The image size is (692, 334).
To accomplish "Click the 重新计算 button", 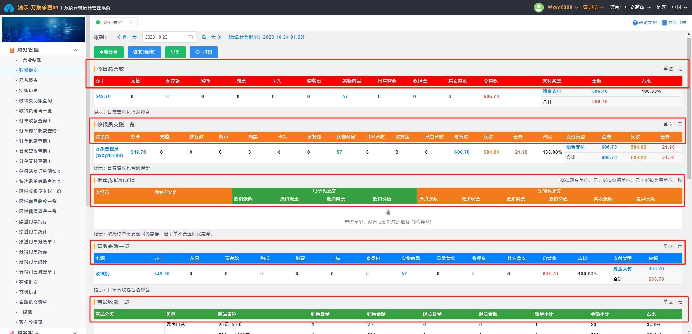I will click(x=108, y=52).
